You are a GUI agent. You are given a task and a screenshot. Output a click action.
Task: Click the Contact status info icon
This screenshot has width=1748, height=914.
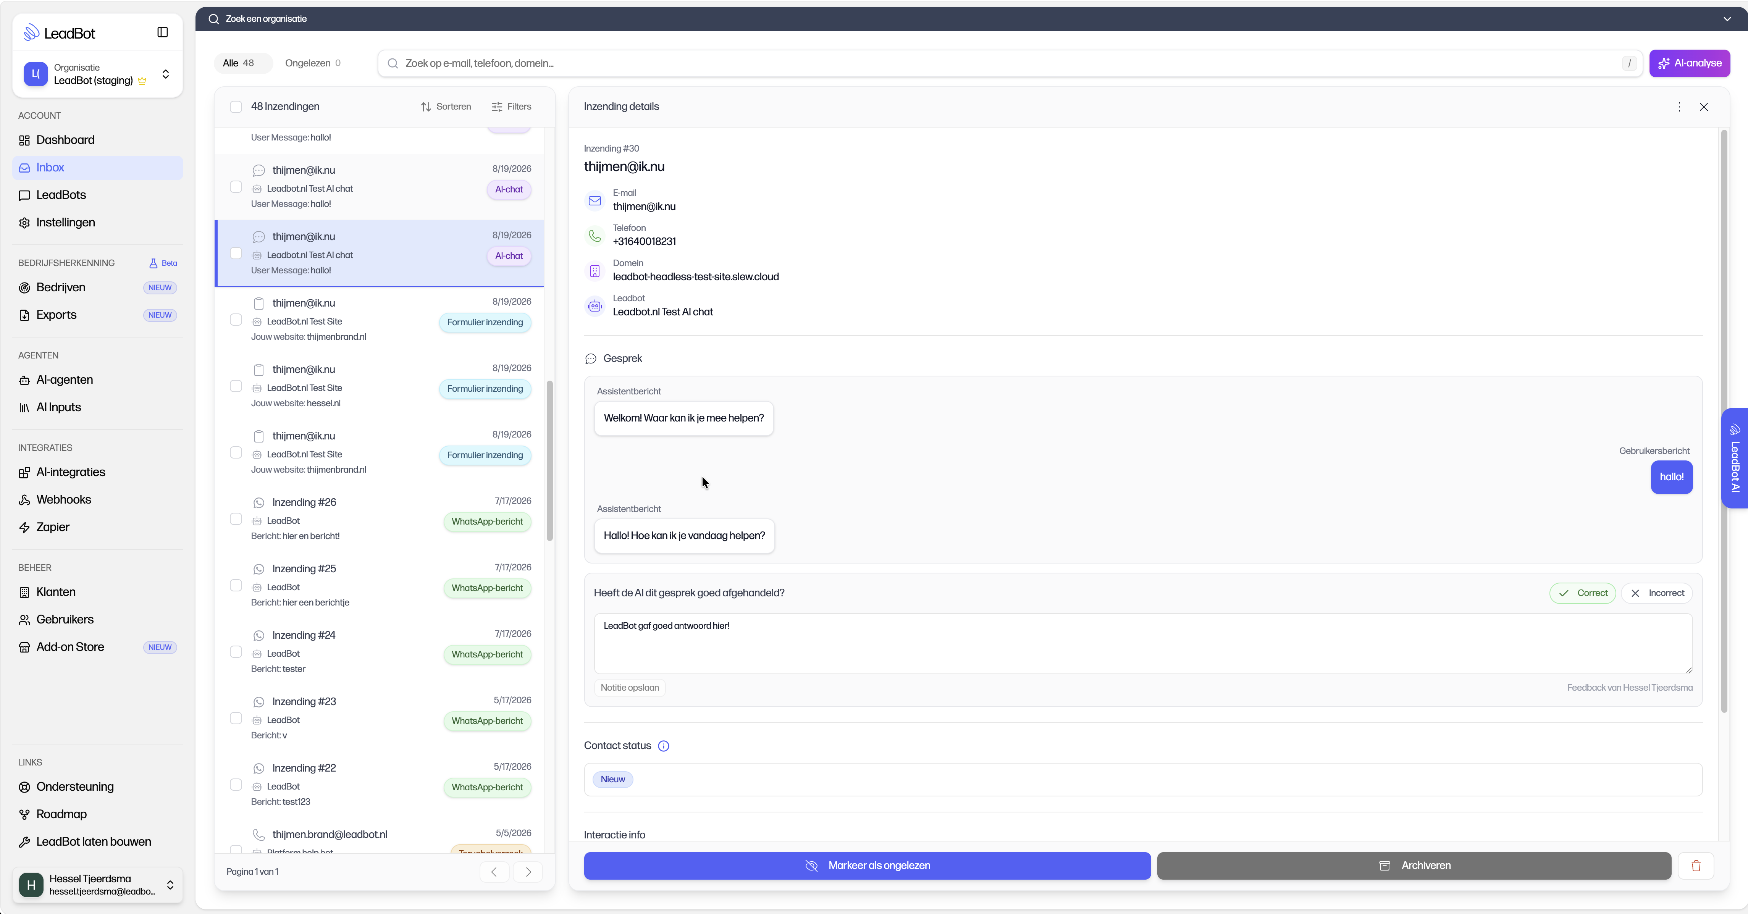click(x=664, y=746)
